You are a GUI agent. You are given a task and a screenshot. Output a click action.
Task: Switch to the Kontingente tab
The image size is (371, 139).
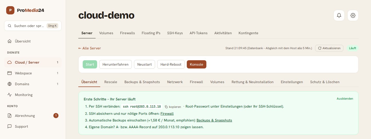248,33
